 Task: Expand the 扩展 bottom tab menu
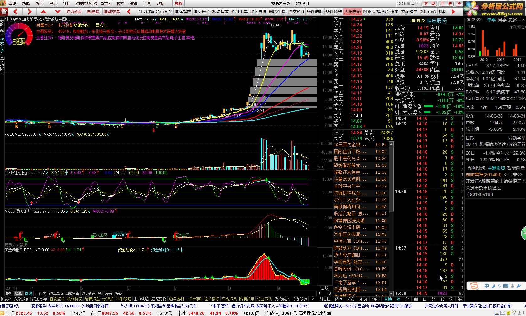(5, 299)
